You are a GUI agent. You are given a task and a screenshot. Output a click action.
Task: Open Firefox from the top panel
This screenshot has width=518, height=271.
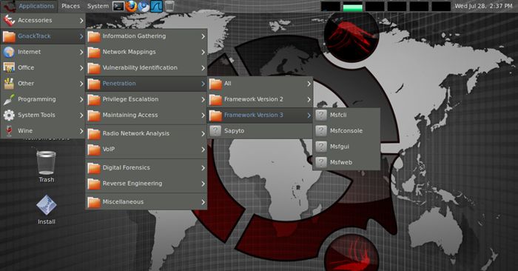(x=131, y=6)
